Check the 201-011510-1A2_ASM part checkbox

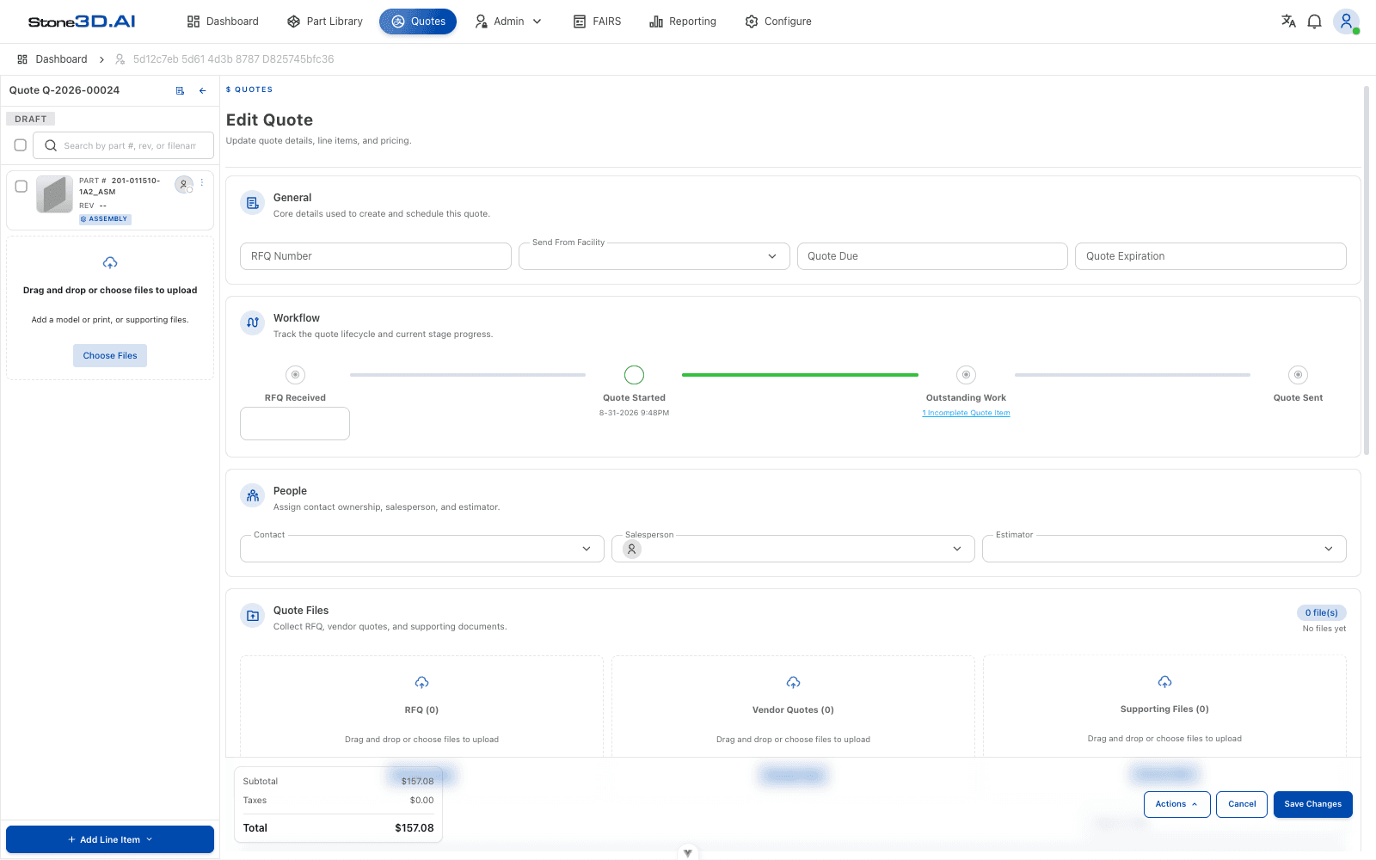coord(21,186)
